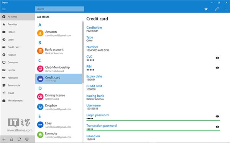Click the Folders folder icon
The image size is (230, 143).
[x=4, y=32]
